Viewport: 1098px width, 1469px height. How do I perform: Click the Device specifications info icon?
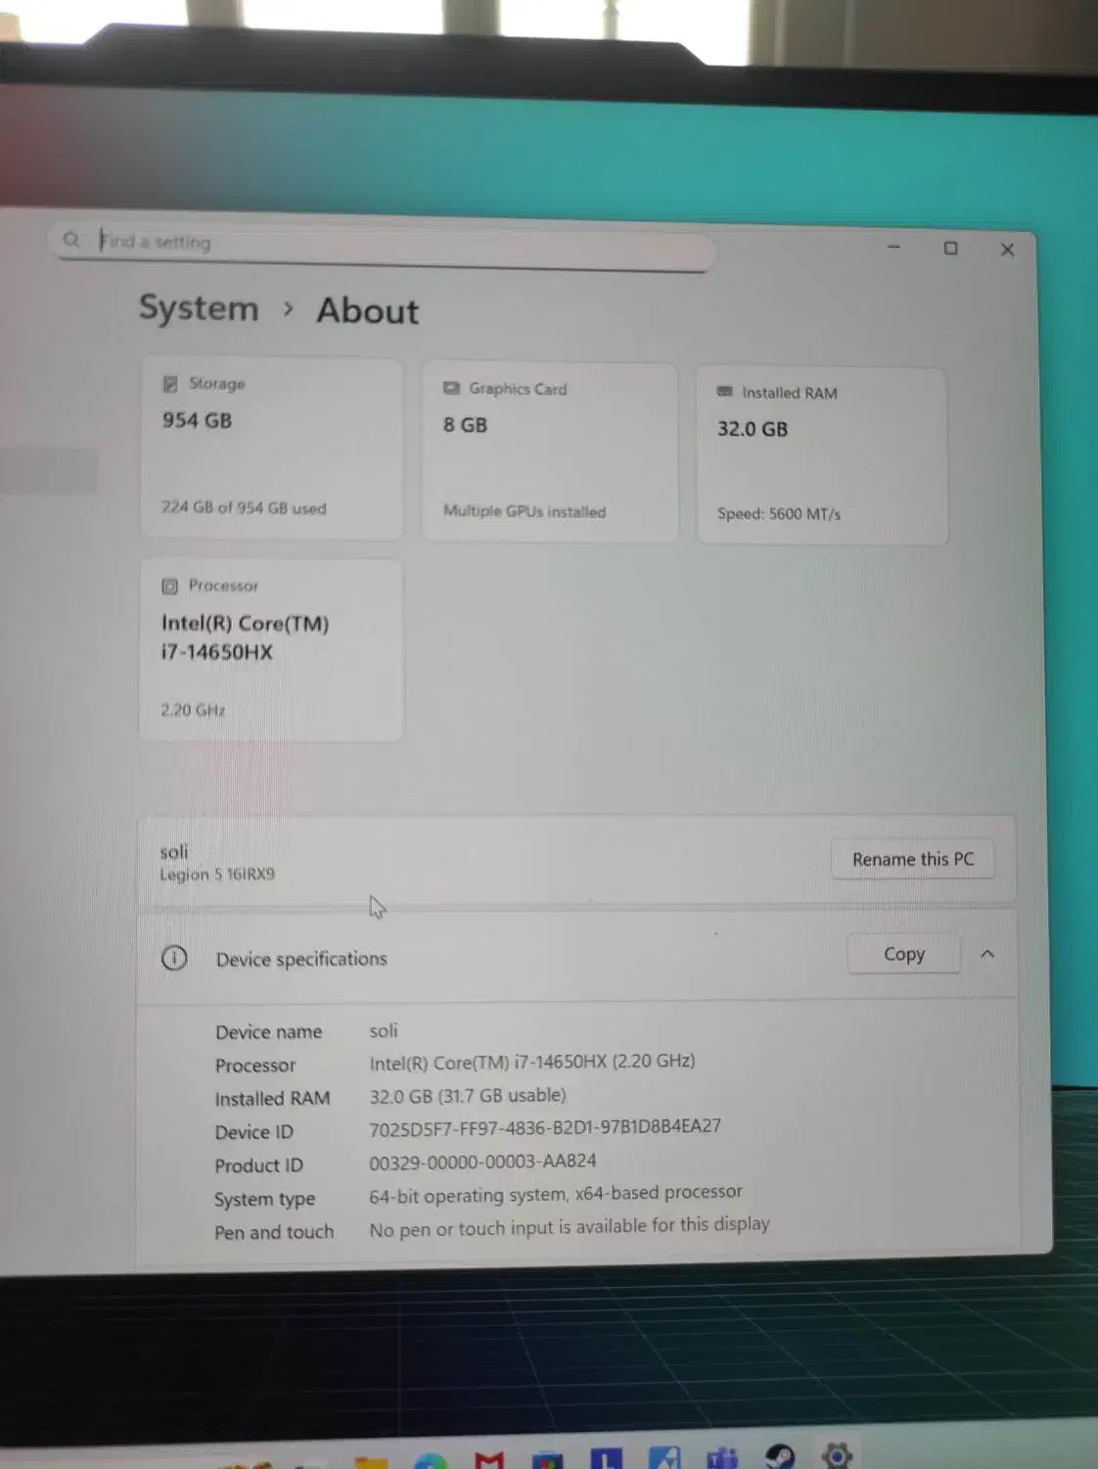click(x=174, y=958)
